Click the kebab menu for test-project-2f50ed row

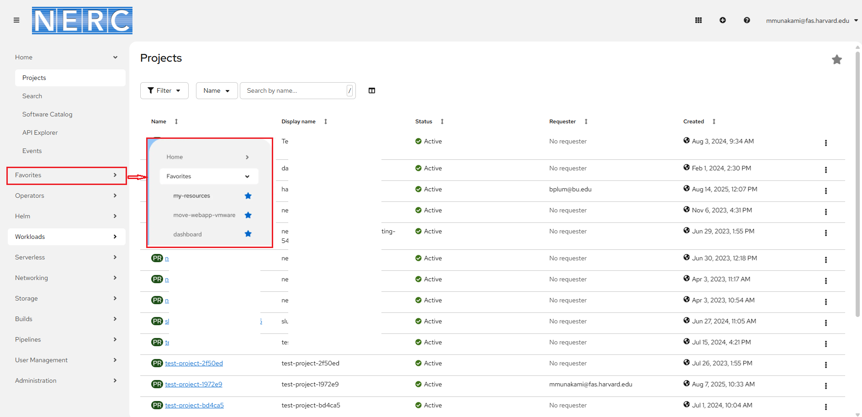pos(825,365)
